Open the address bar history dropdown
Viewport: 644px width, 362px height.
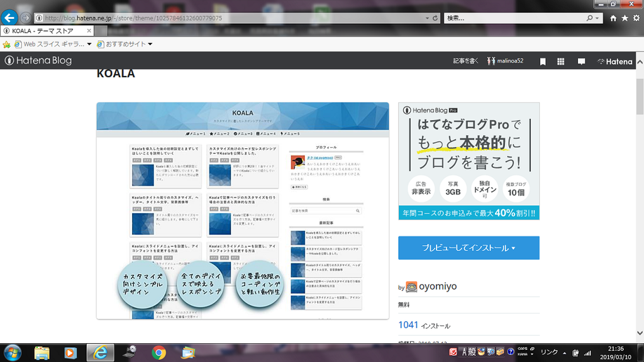[x=427, y=18]
